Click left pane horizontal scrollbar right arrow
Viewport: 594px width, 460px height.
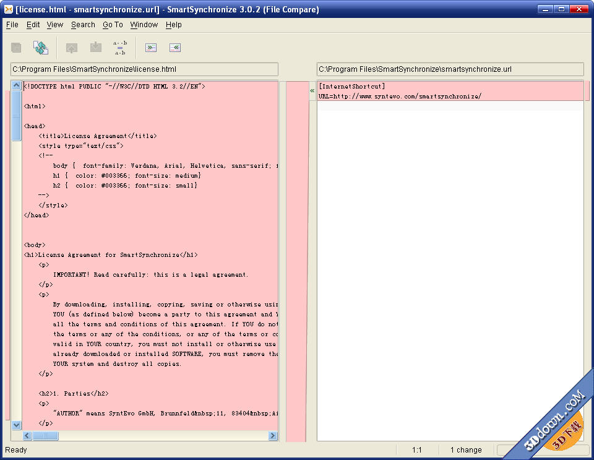(x=273, y=436)
